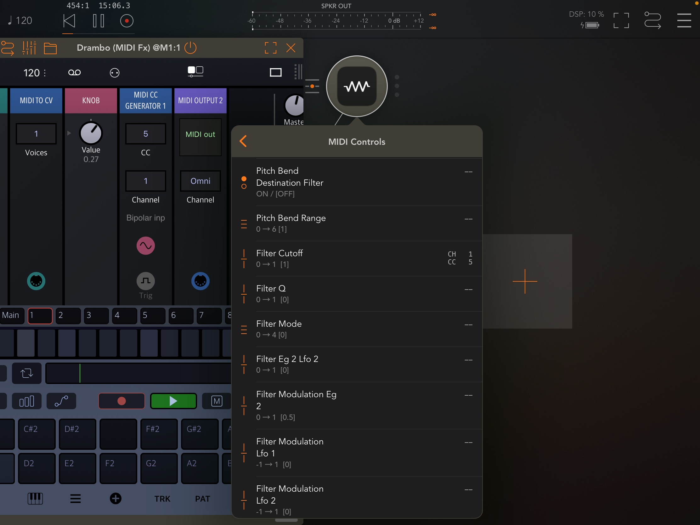Viewport: 700px width, 525px height.
Task: Tap the tape recorder icon
Action: click(x=74, y=72)
